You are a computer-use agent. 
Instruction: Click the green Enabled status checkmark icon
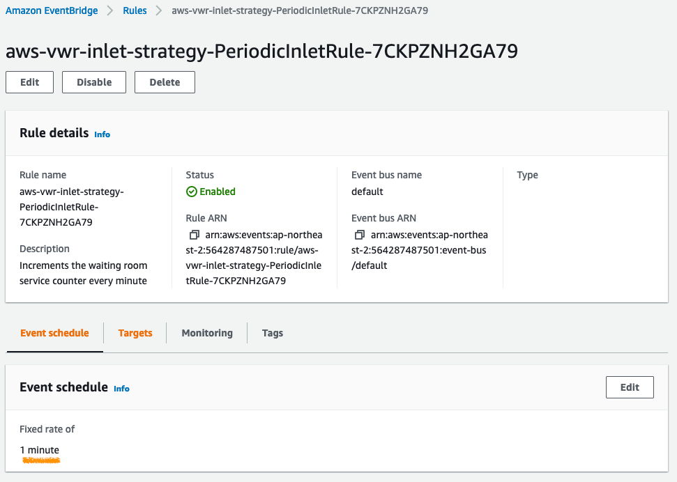192,192
